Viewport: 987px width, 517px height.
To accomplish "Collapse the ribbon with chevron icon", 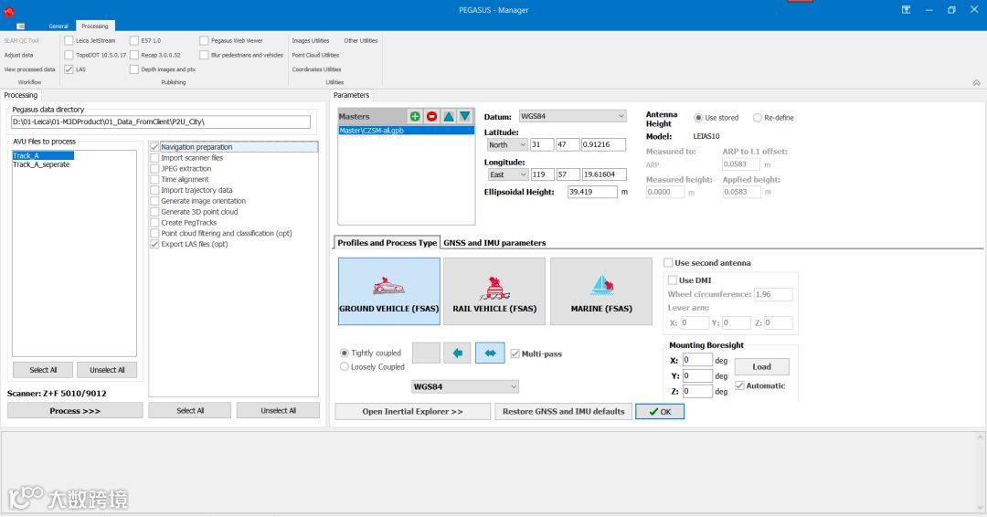I will (976, 82).
